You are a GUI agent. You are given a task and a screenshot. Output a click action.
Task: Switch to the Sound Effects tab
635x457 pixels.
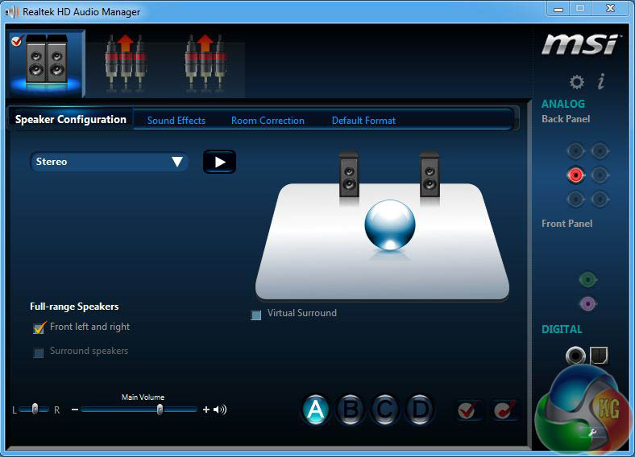pyautogui.click(x=176, y=121)
